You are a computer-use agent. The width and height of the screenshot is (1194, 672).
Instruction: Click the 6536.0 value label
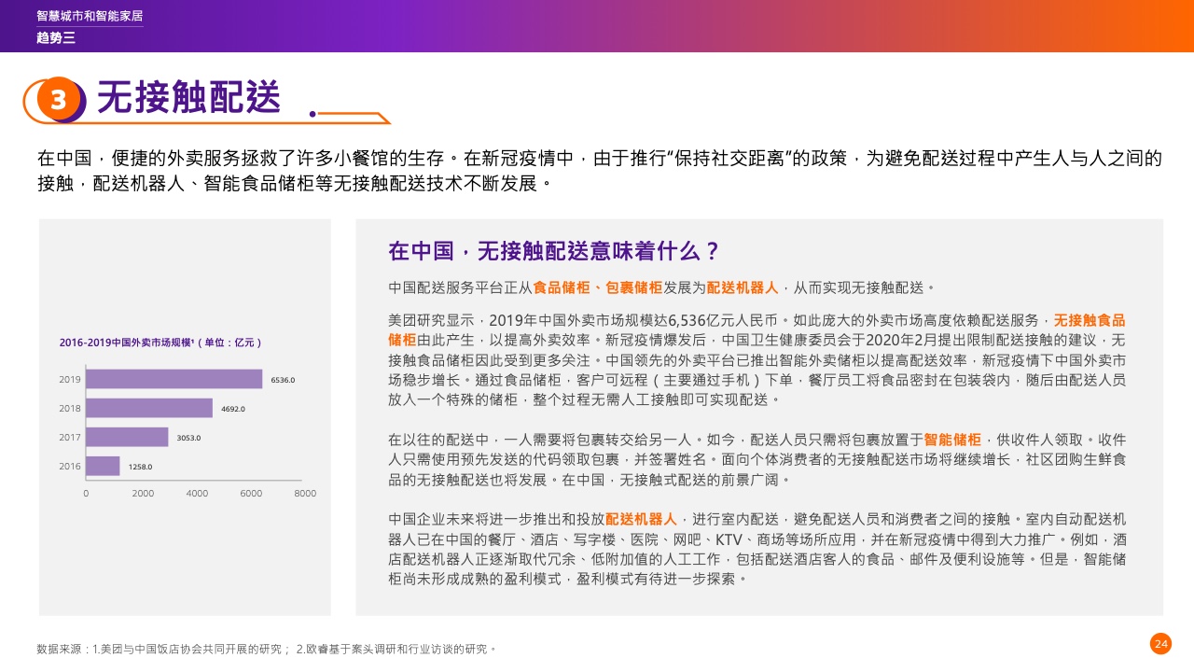pyautogui.click(x=283, y=380)
